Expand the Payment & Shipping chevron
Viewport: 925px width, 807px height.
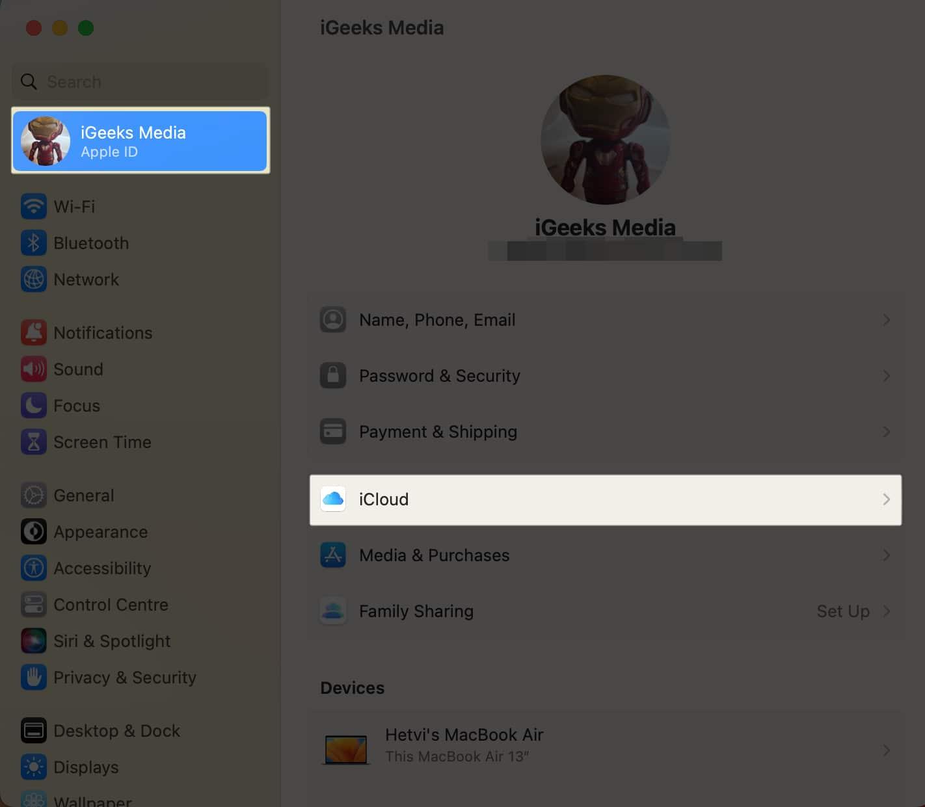(886, 432)
